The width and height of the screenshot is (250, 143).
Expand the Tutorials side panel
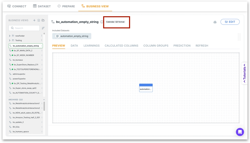tap(244, 73)
